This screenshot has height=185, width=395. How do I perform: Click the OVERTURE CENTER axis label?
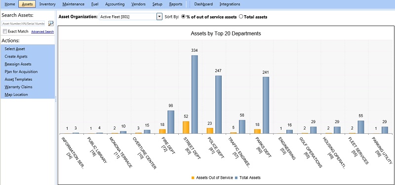[x=144, y=153]
